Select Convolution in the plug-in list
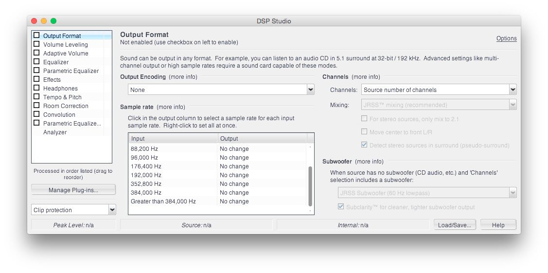Image resolution: width=548 pixels, height=273 pixels. 59,115
